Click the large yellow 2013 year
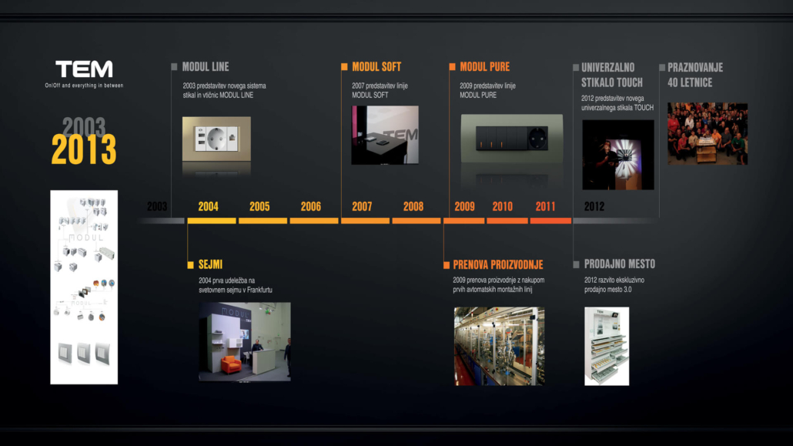Image resolution: width=793 pixels, height=446 pixels. [84, 149]
